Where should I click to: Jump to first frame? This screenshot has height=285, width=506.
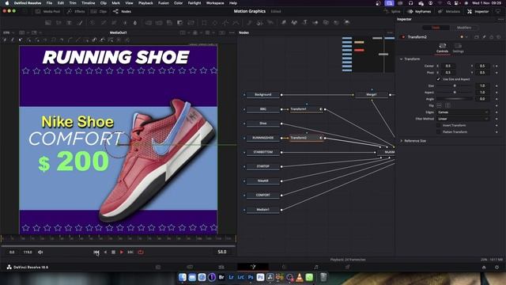click(x=96, y=252)
